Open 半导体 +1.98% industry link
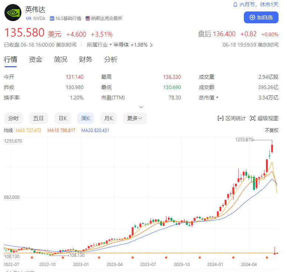The image size is (287, 272). (133, 45)
